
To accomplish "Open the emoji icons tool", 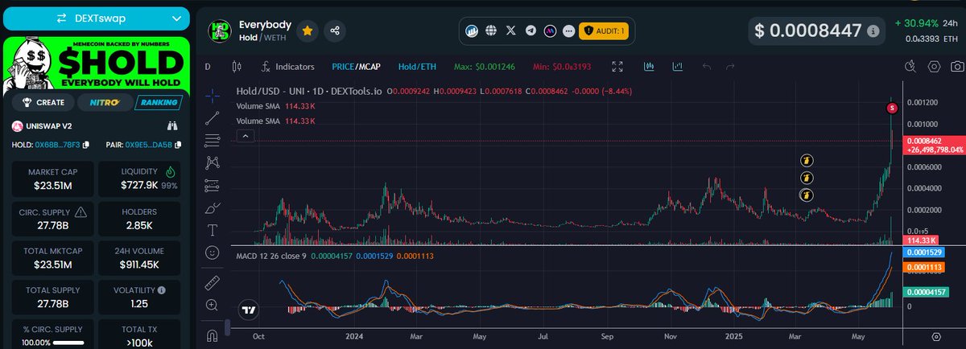I will tap(213, 252).
